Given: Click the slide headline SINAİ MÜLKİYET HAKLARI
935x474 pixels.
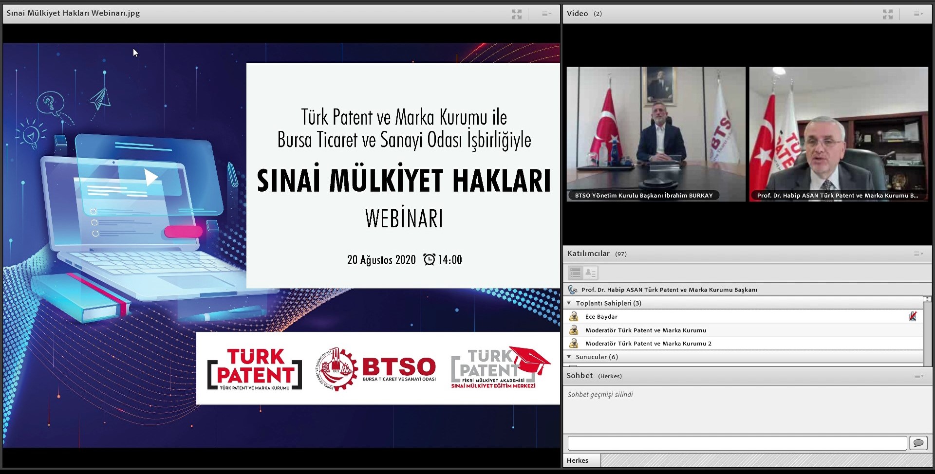Looking at the screenshot, I should click(x=404, y=180).
